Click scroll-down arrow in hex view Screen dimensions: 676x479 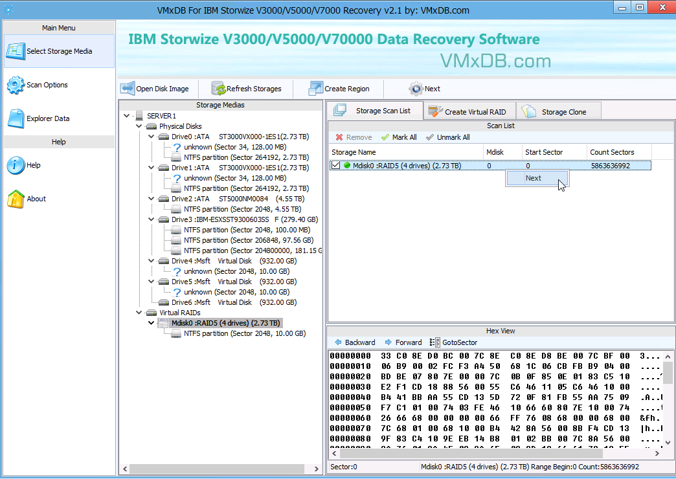pyautogui.click(x=668, y=442)
